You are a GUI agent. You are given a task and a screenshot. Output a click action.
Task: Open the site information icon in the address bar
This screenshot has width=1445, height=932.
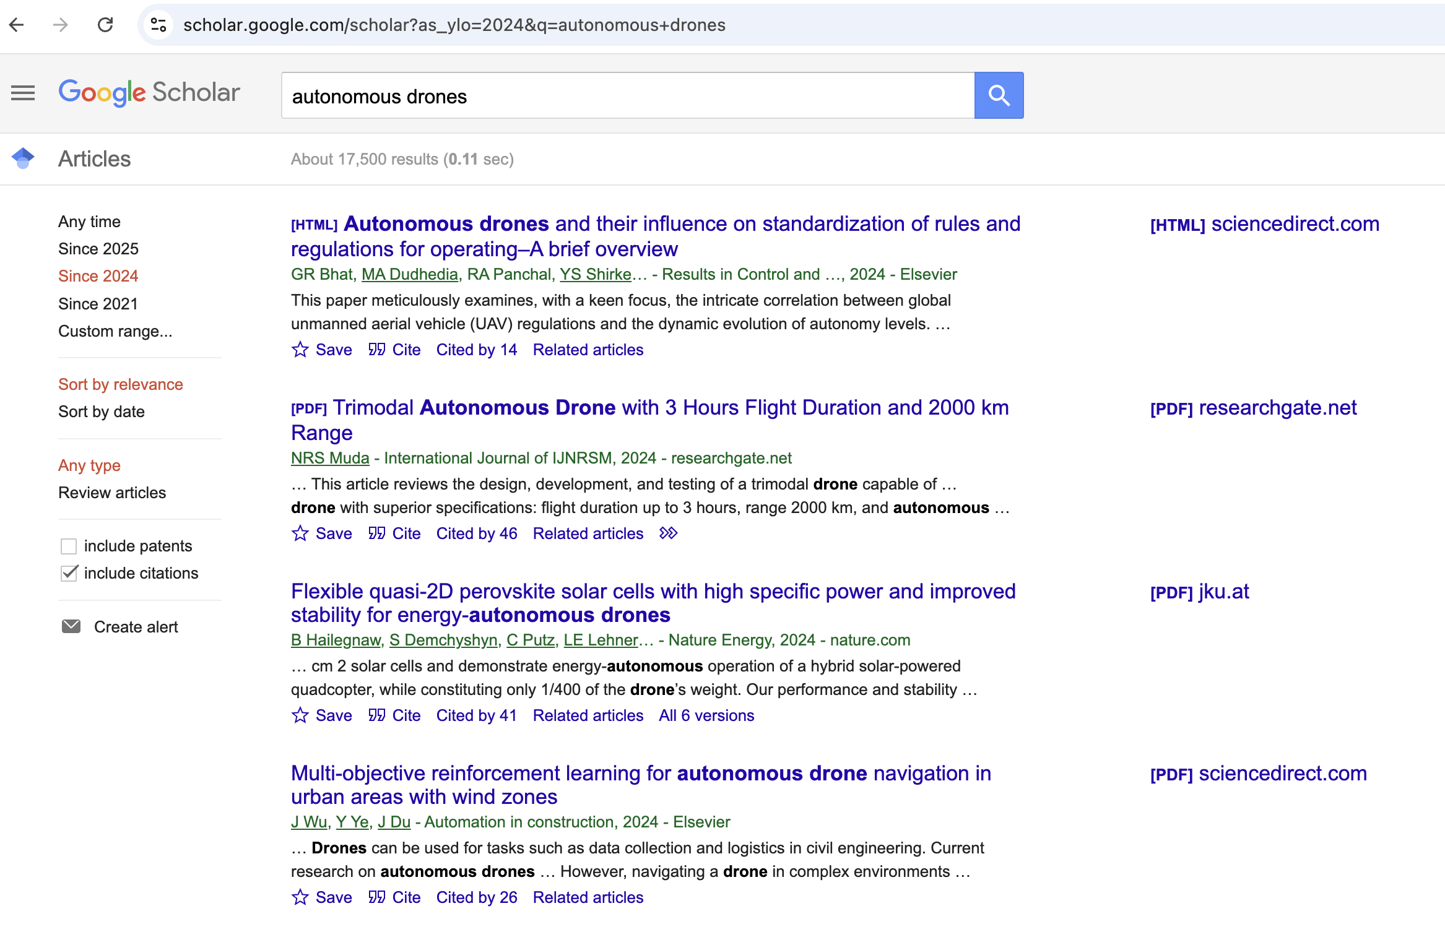(x=158, y=25)
